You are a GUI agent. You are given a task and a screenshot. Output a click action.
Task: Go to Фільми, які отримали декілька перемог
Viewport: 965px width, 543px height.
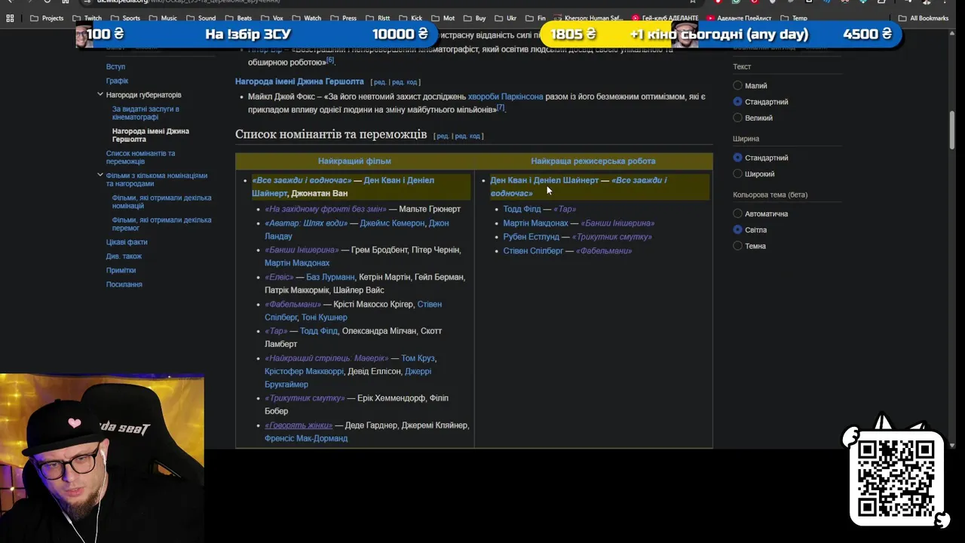click(161, 224)
